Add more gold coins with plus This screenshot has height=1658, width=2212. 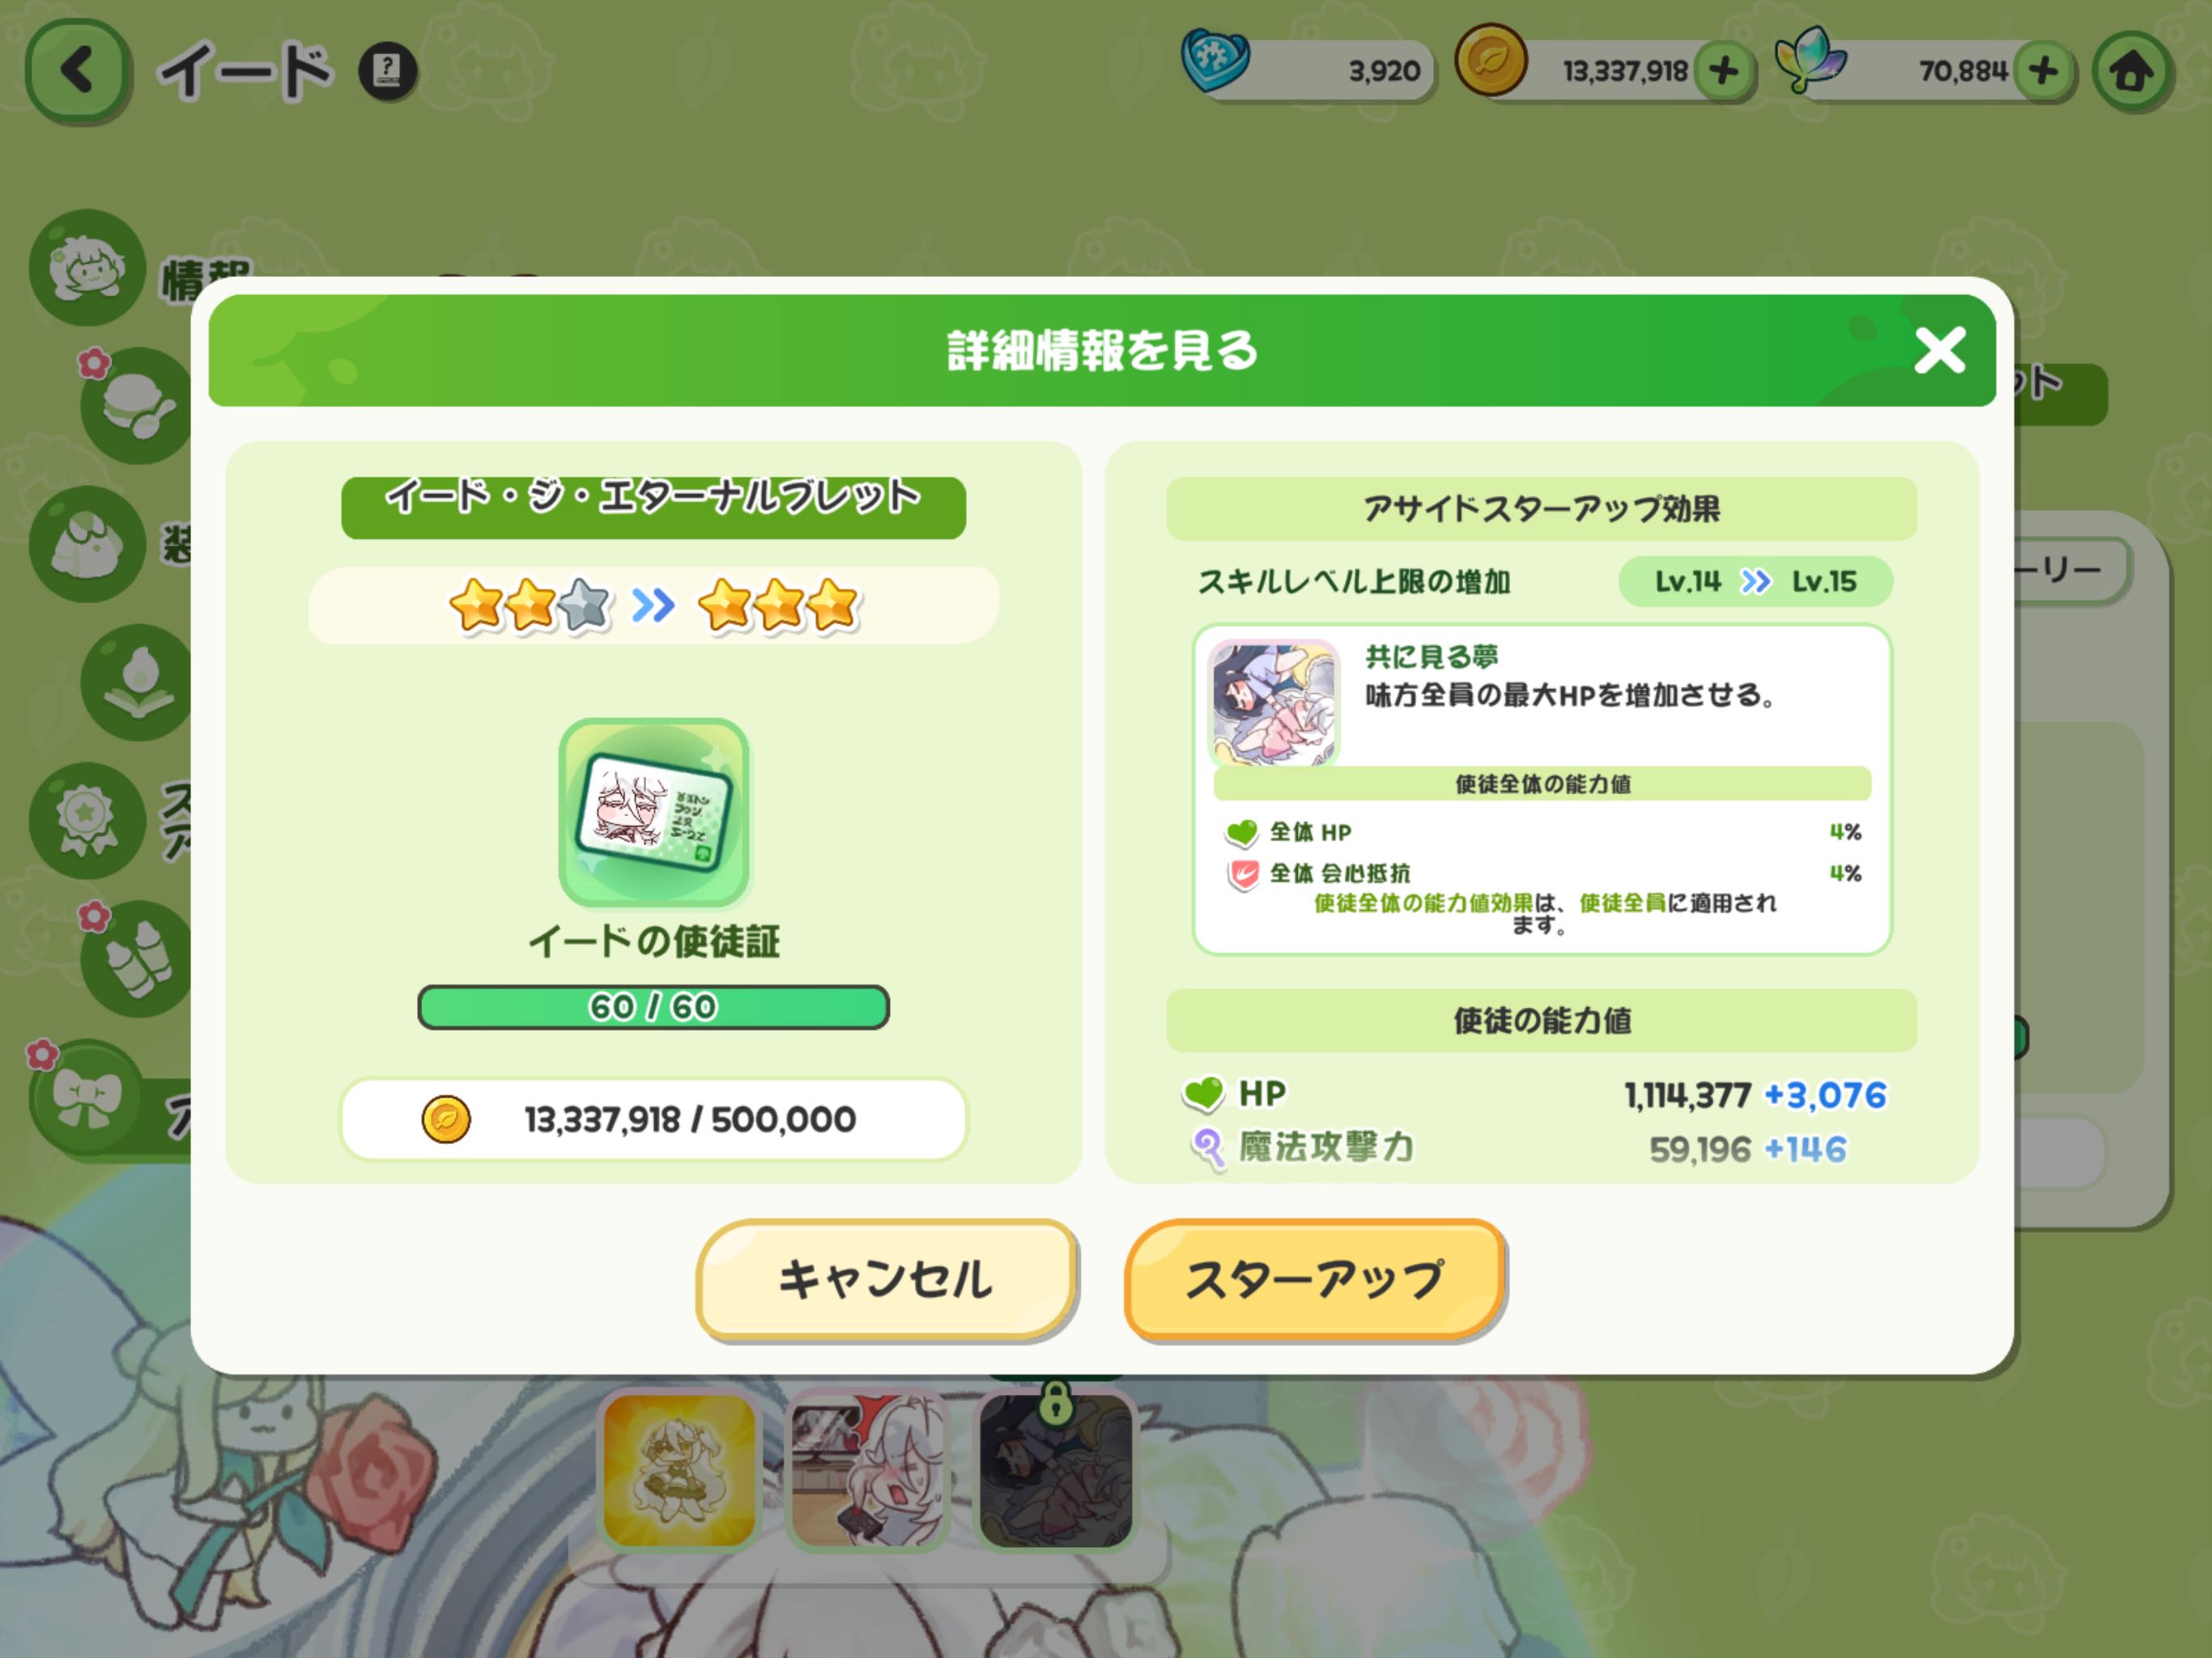click(x=1723, y=71)
